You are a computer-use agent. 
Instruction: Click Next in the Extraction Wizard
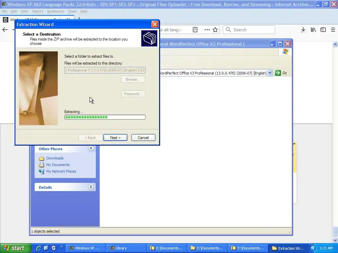click(x=115, y=137)
